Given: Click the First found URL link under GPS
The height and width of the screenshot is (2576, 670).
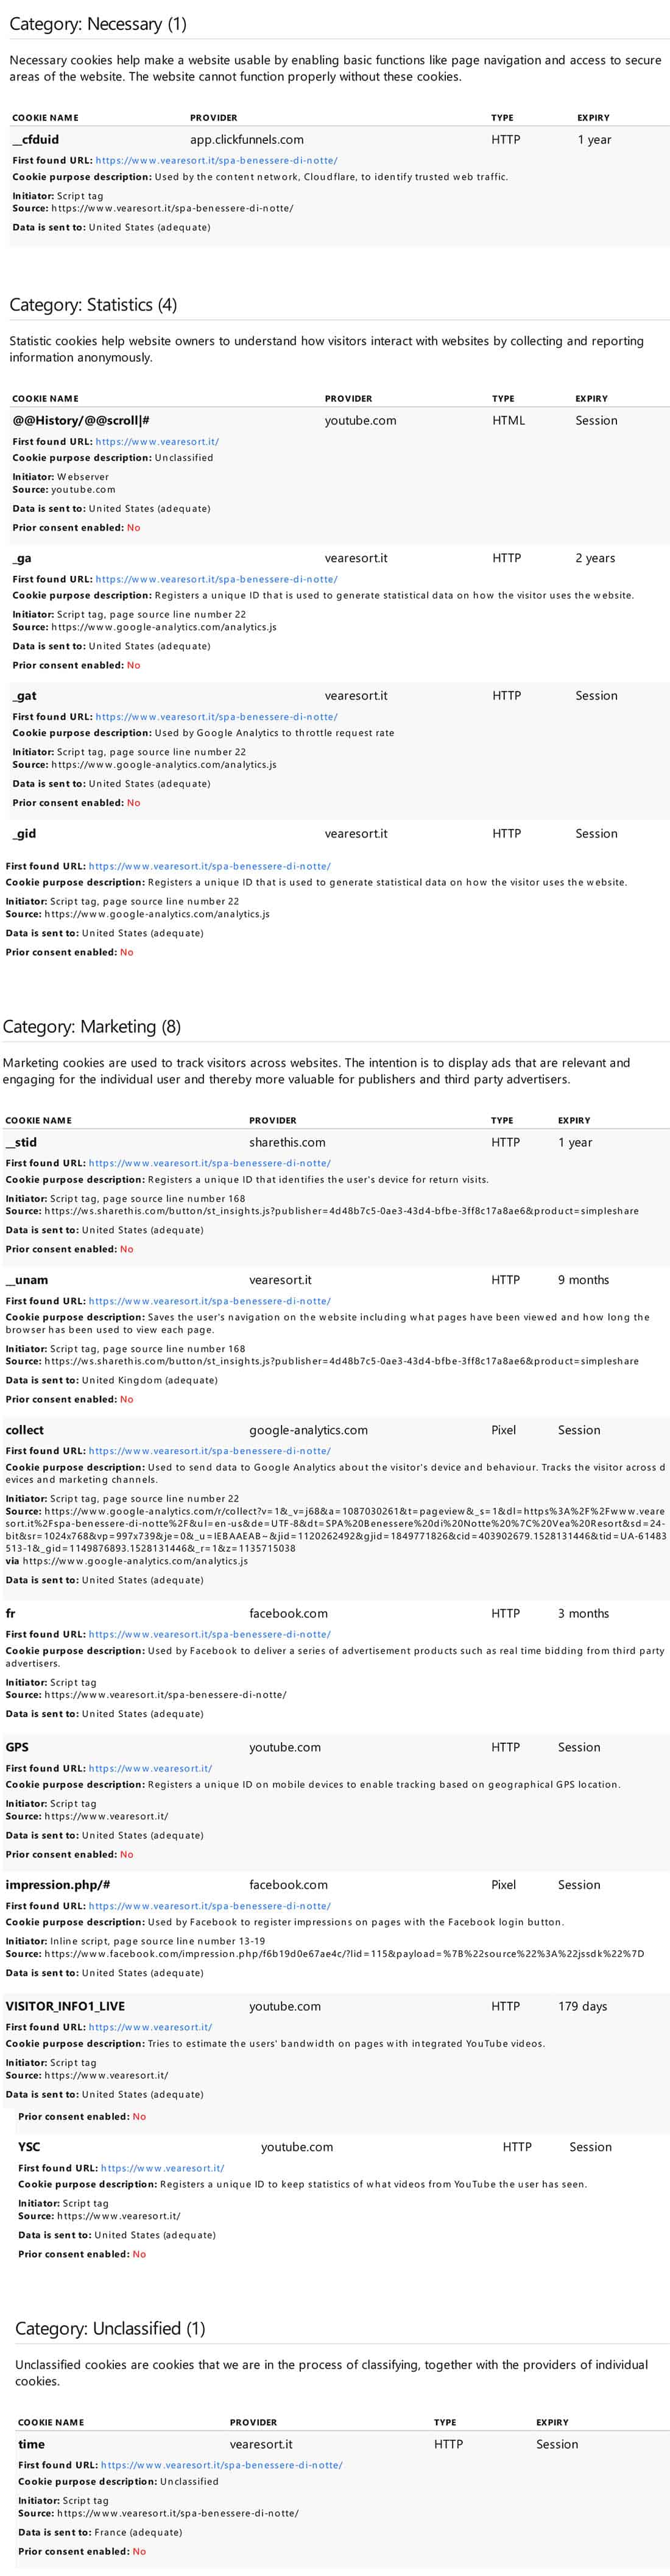Looking at the screenshot, I should pyautogui.click(x=151, y=1768).
